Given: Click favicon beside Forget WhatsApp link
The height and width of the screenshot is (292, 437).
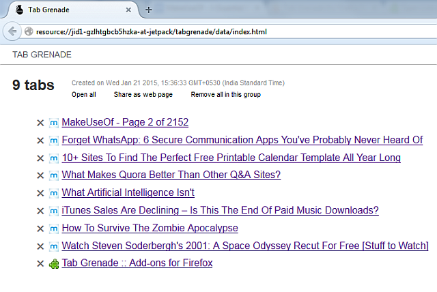Looking at the screenshot, I should [54, 141].
